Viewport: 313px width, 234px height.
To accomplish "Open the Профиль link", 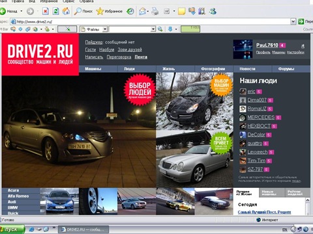I will point(263,52).
